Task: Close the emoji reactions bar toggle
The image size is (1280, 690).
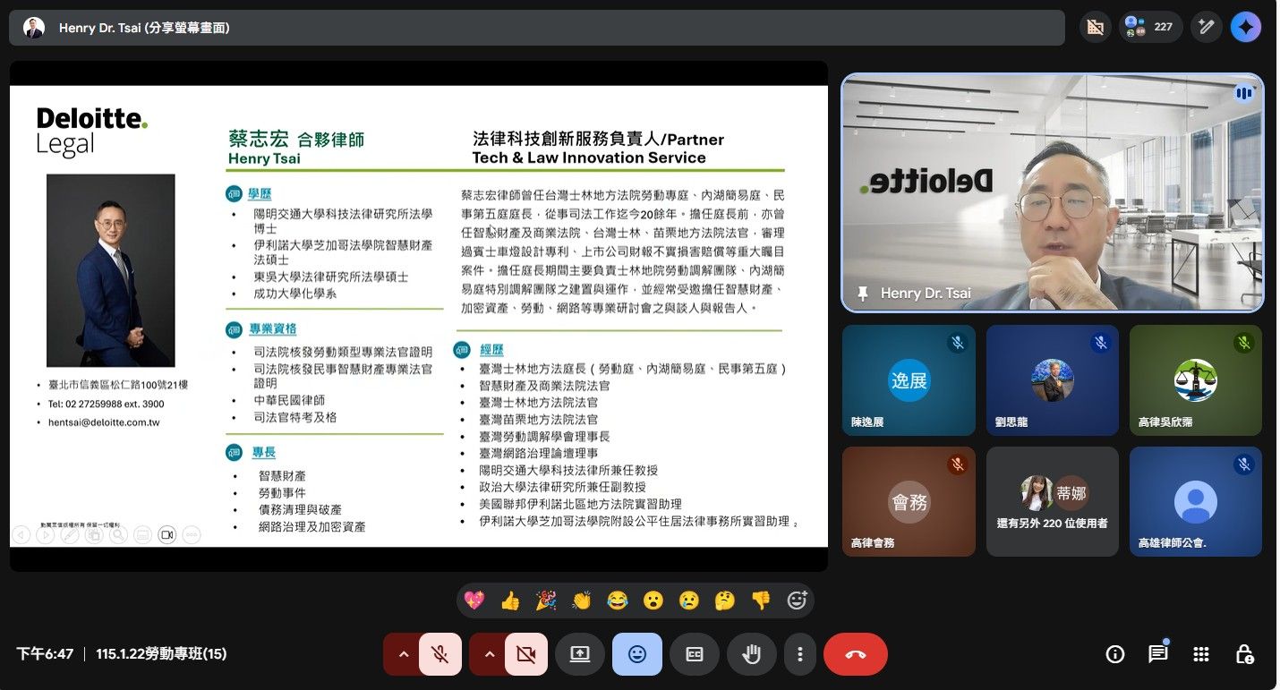Action: tap(637, 654)
